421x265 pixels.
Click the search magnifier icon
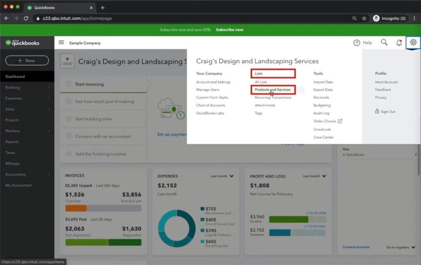(x=384, y=42)
